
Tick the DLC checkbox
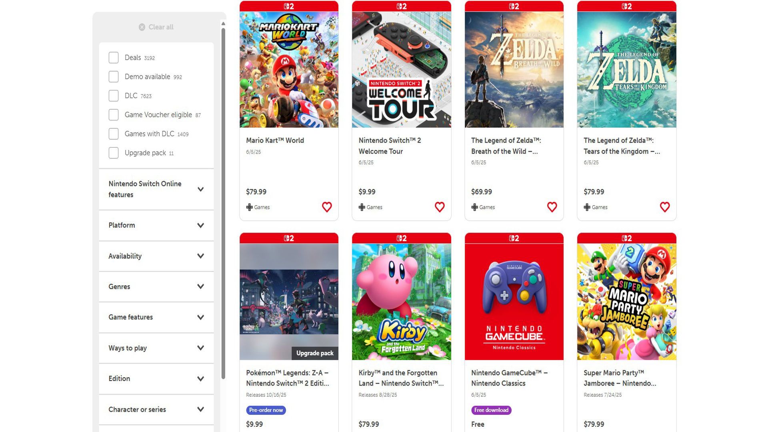coord(114,96)
